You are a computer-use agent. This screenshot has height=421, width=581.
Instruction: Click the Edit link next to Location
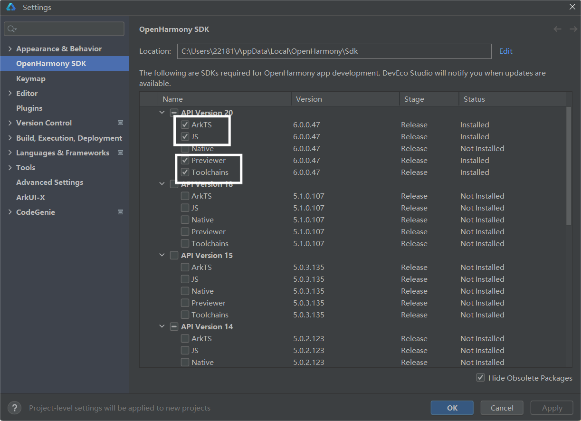click(505, 51)
